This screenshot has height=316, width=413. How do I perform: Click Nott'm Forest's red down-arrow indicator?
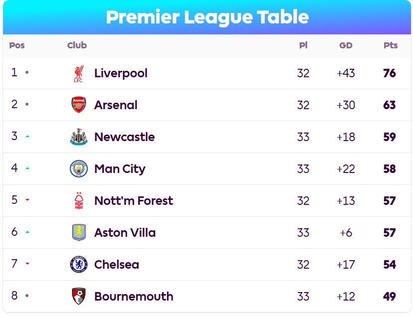click(x=27, y=200)
